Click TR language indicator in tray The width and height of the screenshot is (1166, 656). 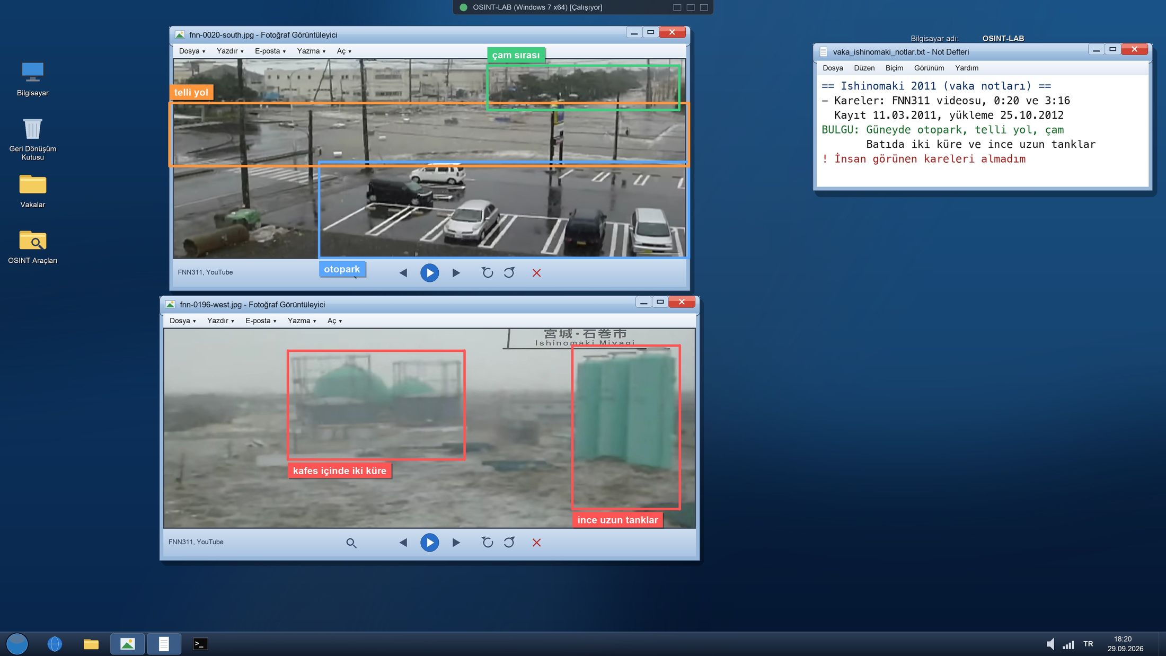(1088, 644)
